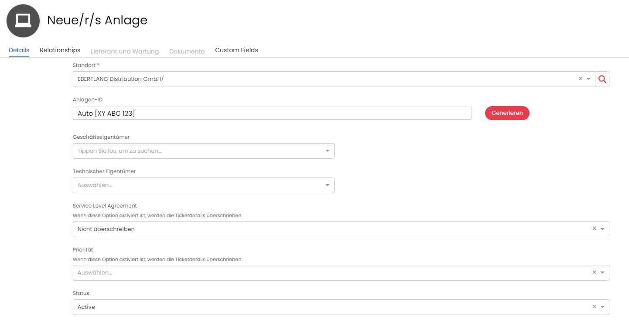Clear the Service Level Agreement selection
The height and width of the screenshot is (325, 629).
(594, 228)
